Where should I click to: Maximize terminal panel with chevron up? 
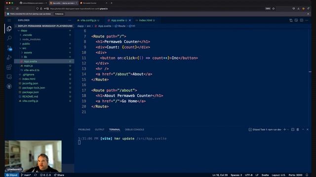303,130
